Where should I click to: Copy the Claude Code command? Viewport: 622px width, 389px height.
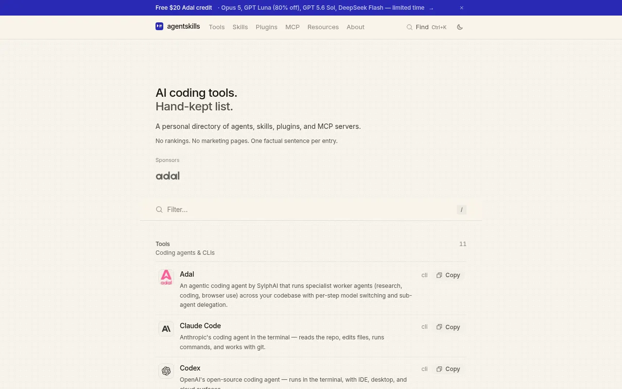(x=448, y=327)
